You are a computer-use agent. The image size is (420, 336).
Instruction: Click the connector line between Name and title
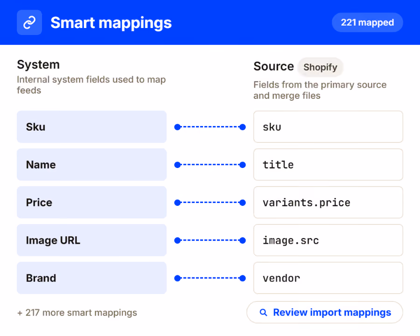[x=210, y=165]
